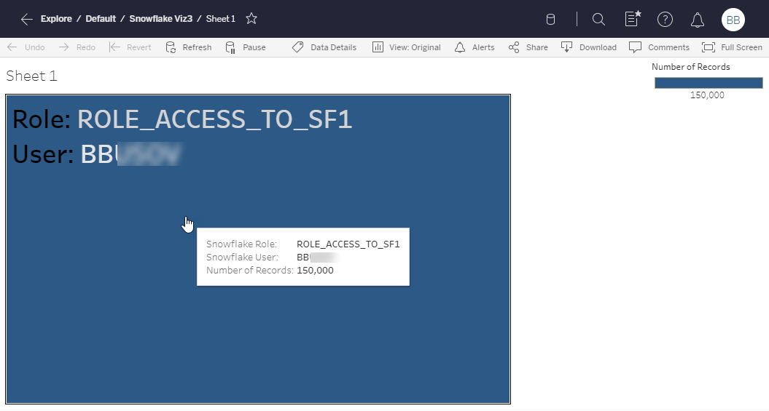Switch to Full Screen mode
The width and height of the screenshot is (769, 411).
(x=732, y=47)
